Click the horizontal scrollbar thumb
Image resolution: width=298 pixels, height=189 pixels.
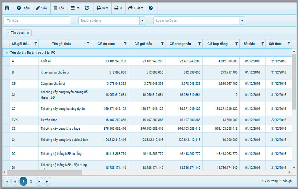coord(45,172)
